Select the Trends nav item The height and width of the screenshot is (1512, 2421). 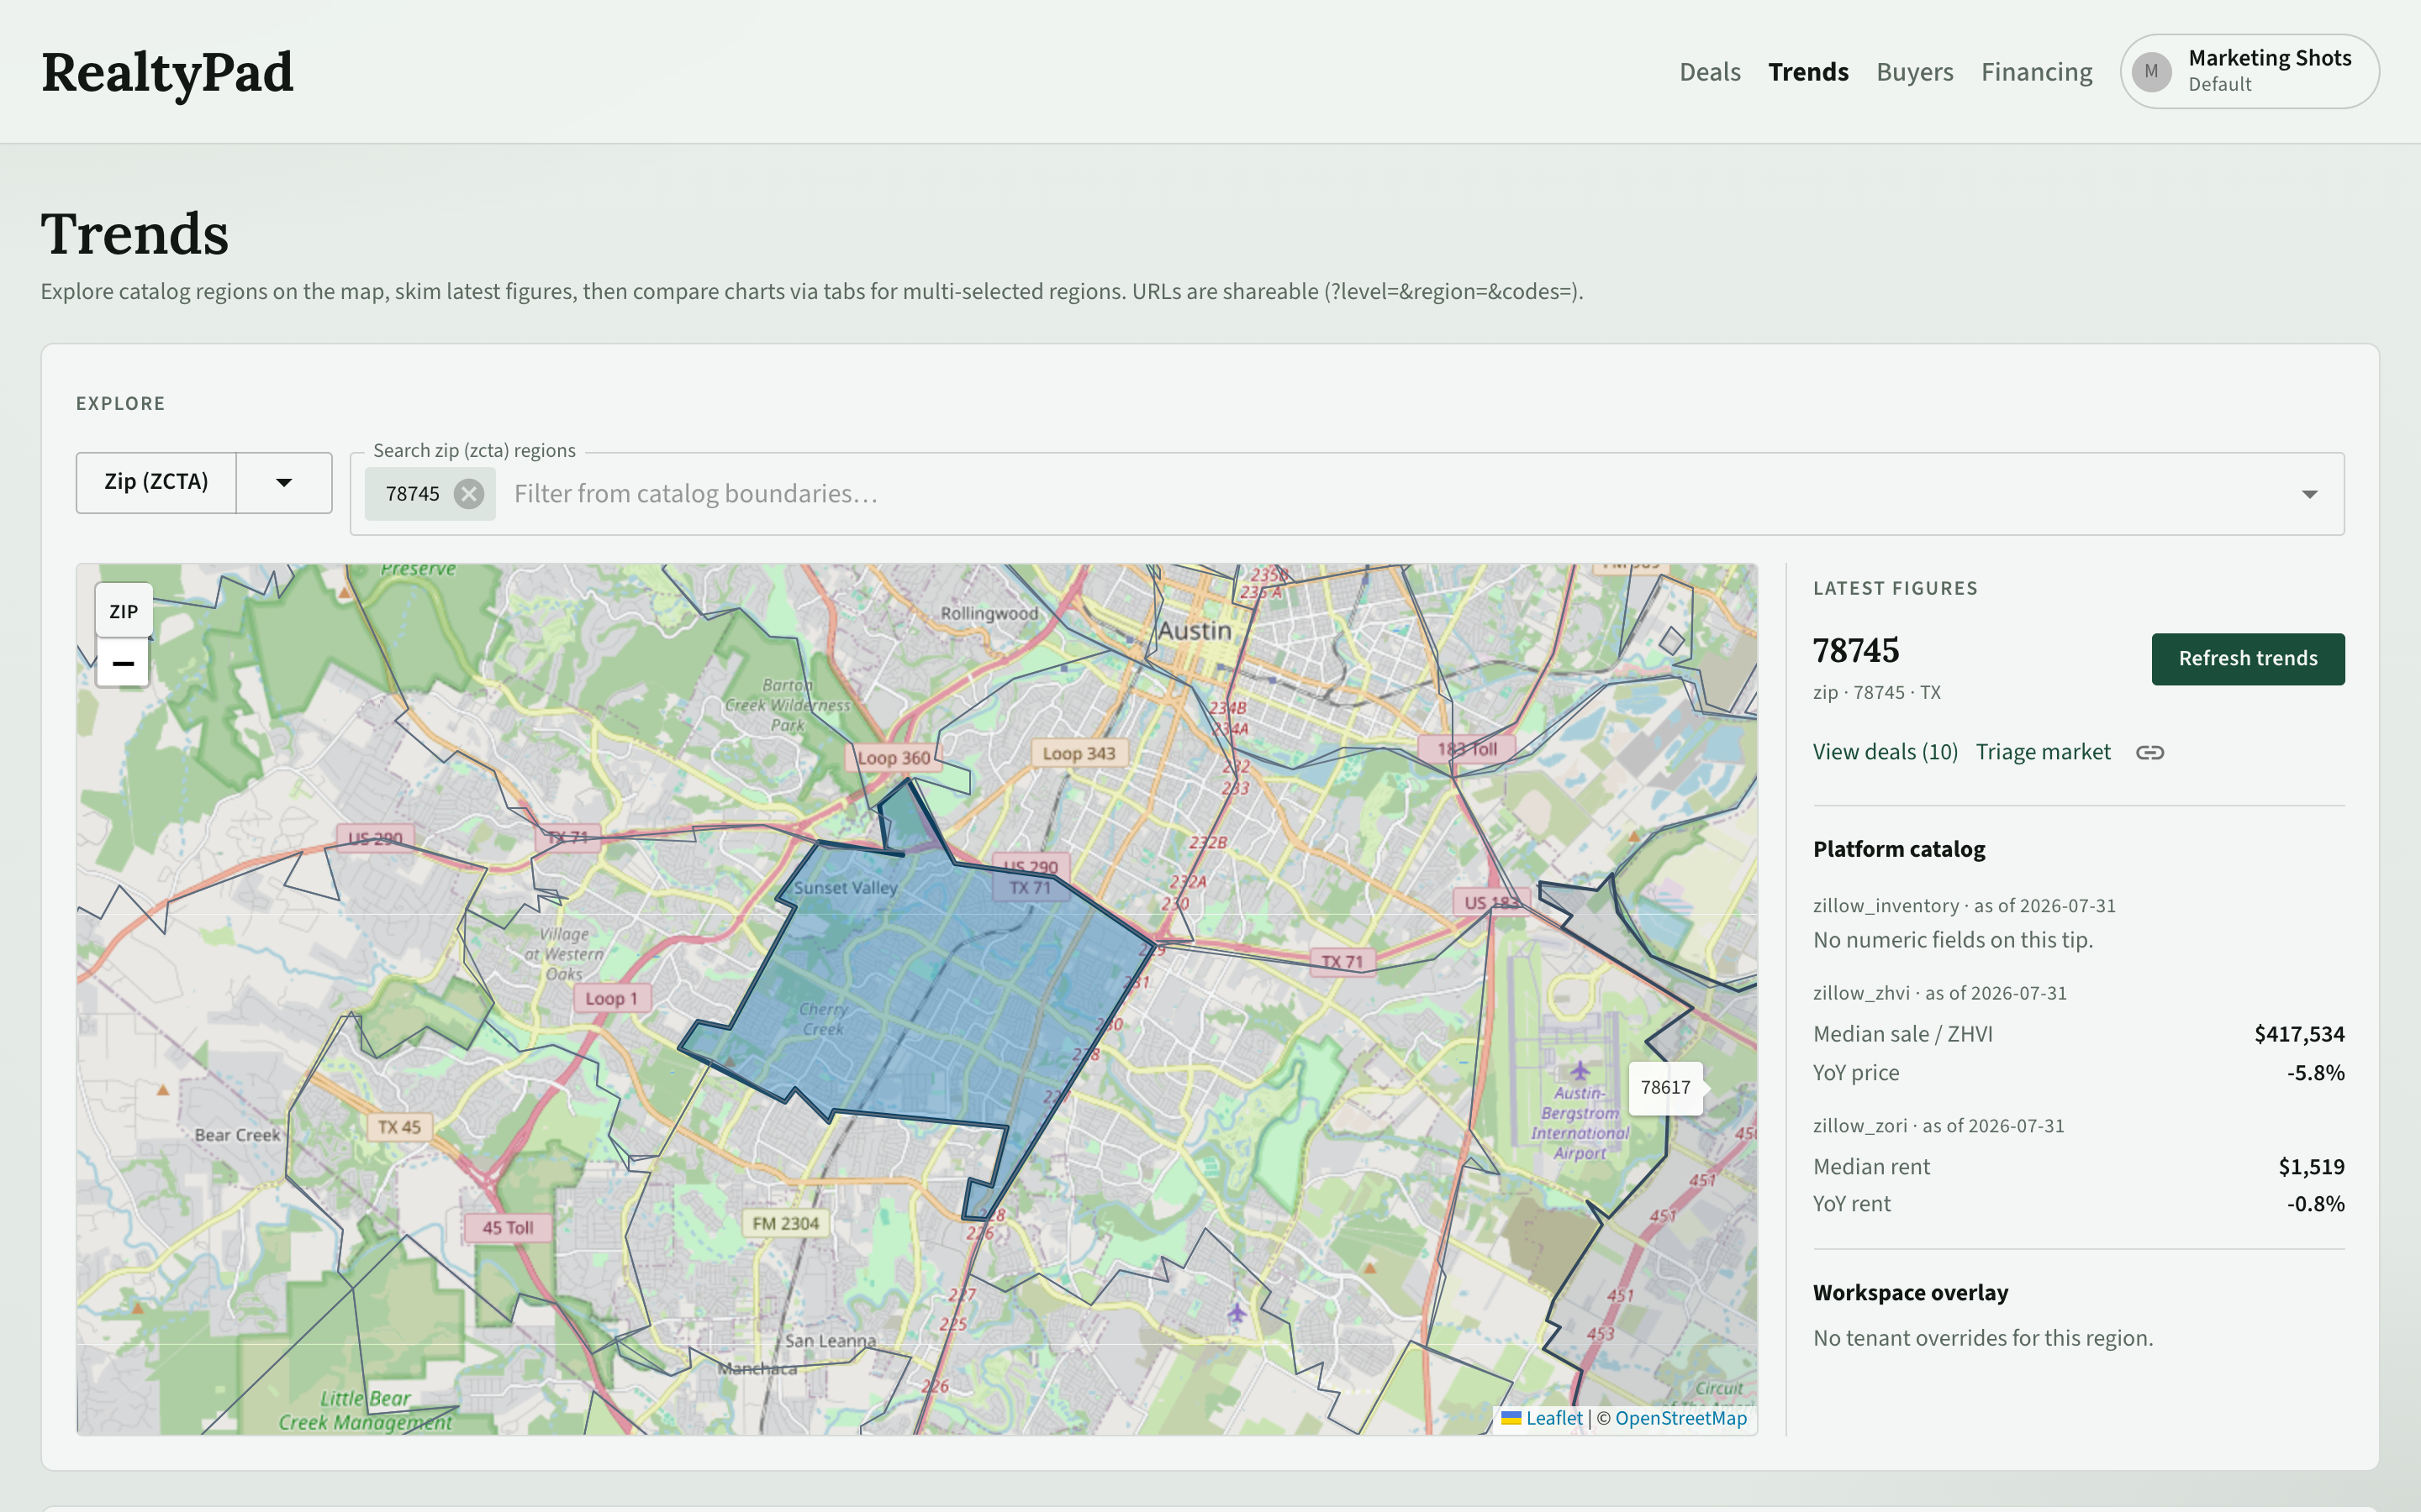pos(1807,72)
